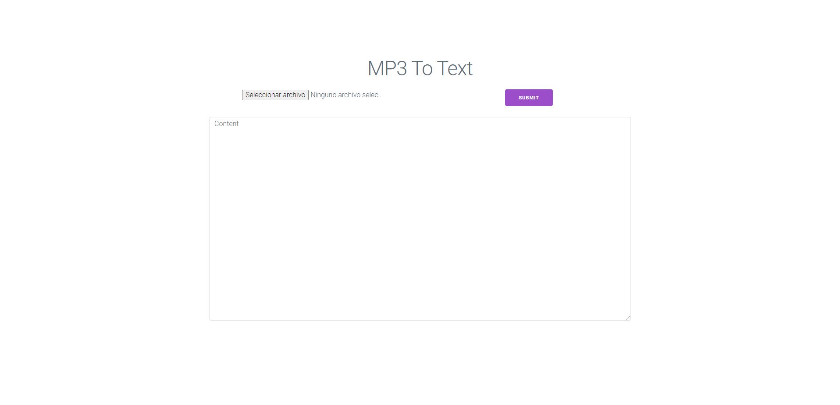Send the upload with SUBMIT

pyautogui.click(x=528, y=98)
